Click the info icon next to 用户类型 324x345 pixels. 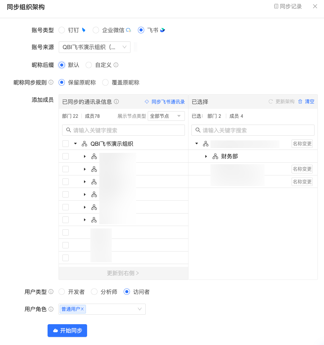click(51, 292)
